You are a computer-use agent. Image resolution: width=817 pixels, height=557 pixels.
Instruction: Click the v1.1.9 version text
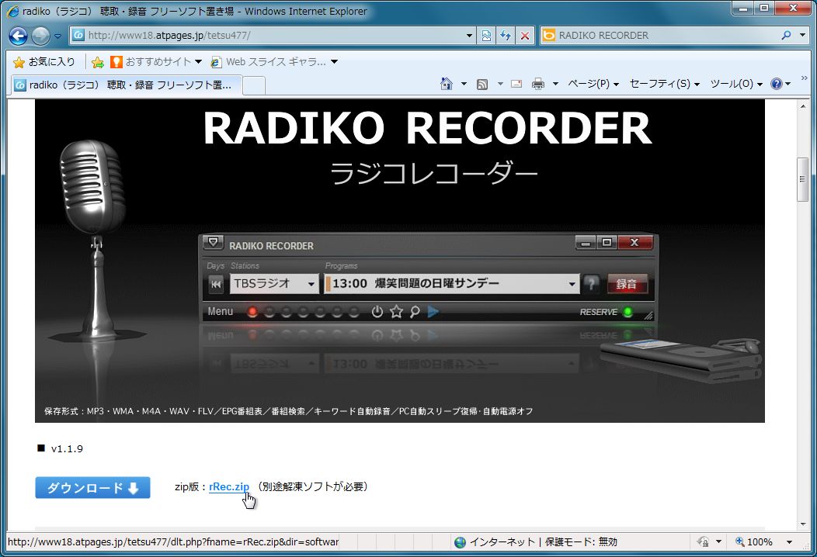(x=67, y=448)
